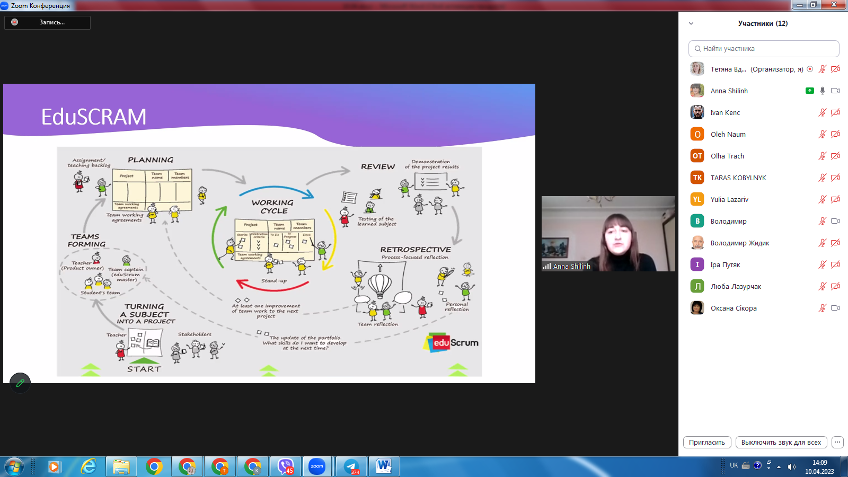This screenshot has width=848, height=477.
Task: Unmute Ivan Kenc's microphone
Action: pyautogui.click(x=823, y=112)
